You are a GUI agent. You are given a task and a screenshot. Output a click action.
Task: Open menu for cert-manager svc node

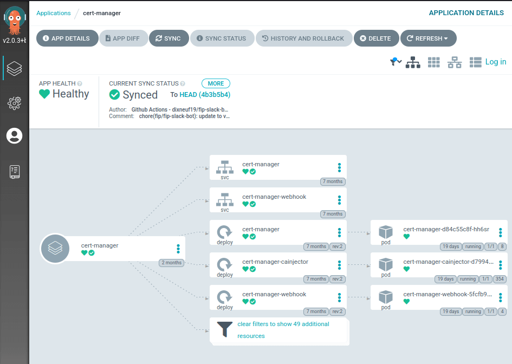click(339, 167)
